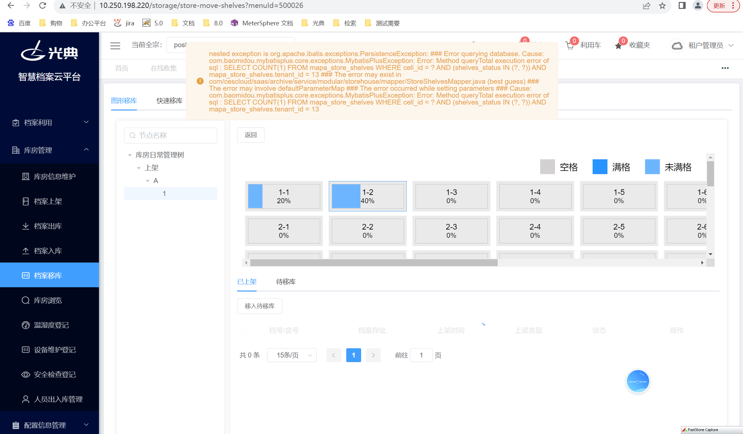This screenshot has width=743, height=434.
Task: Open 档案入库 in the sidebar
Action: [x=49, y=251]
